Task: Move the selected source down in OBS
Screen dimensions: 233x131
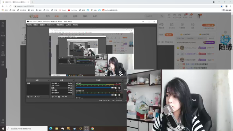Action: [x=66, y=97]
